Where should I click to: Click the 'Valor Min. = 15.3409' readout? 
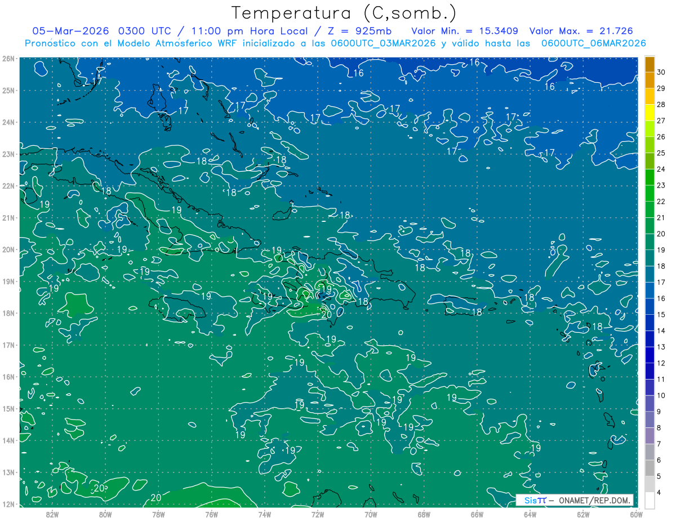click(x=465, y=31)
